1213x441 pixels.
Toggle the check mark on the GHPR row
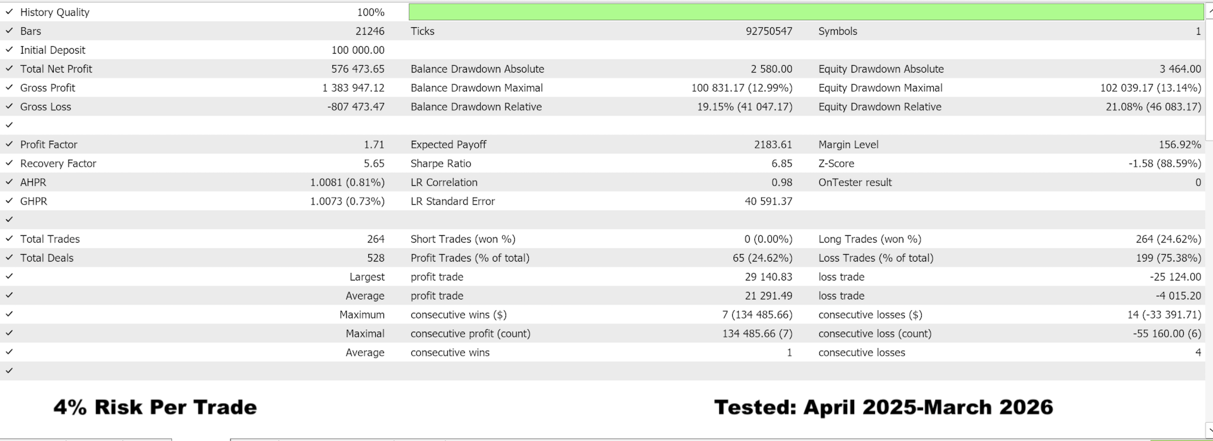tap(9, 202)
